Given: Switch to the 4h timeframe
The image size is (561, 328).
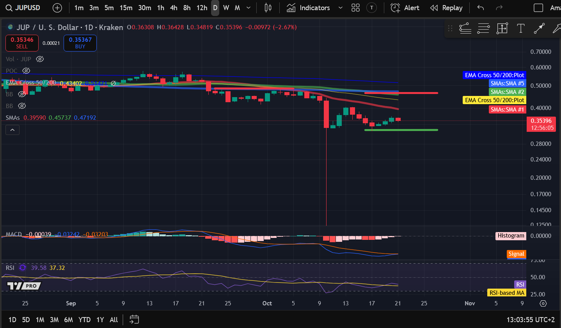Looking at the screenshot, I should pyautogui.click(x=174, y=8).
